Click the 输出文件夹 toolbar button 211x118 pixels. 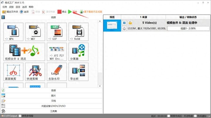pos(10,12)
